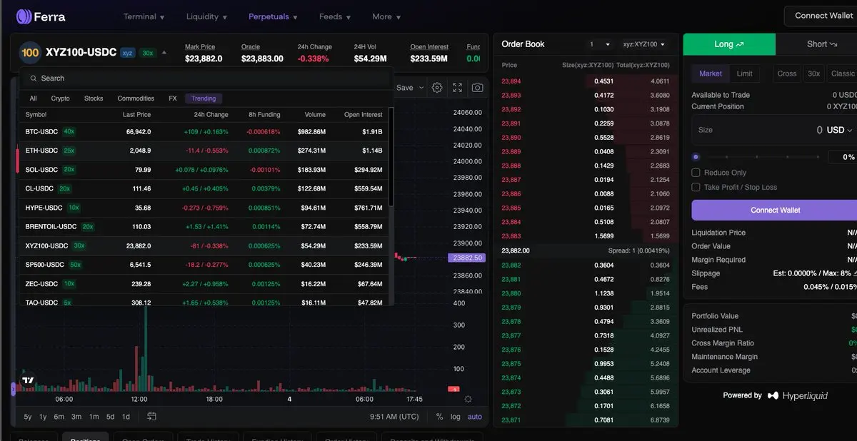This screenshot has height=441, width=857.
Task: Select Limit order type
Action: pos(745,73)
